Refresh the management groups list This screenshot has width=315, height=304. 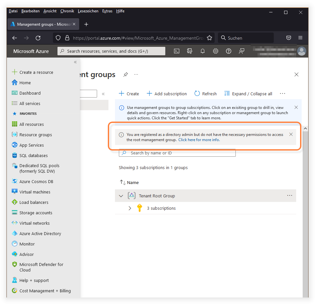point(205,94)
